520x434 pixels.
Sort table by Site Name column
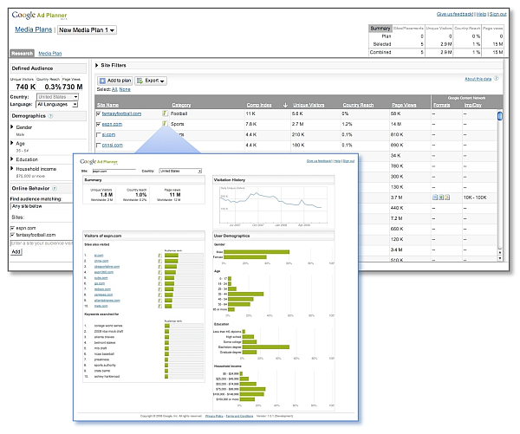click(107, 105)
